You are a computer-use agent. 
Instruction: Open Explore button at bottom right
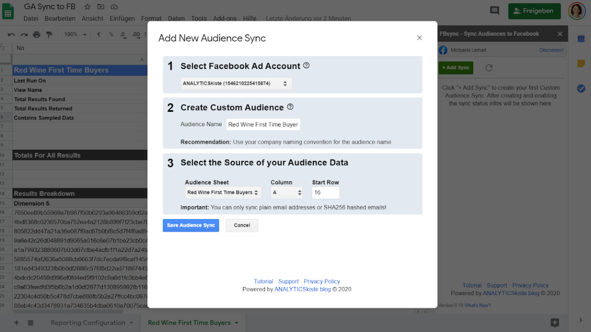pyautogui.click(x=555, y=323)
